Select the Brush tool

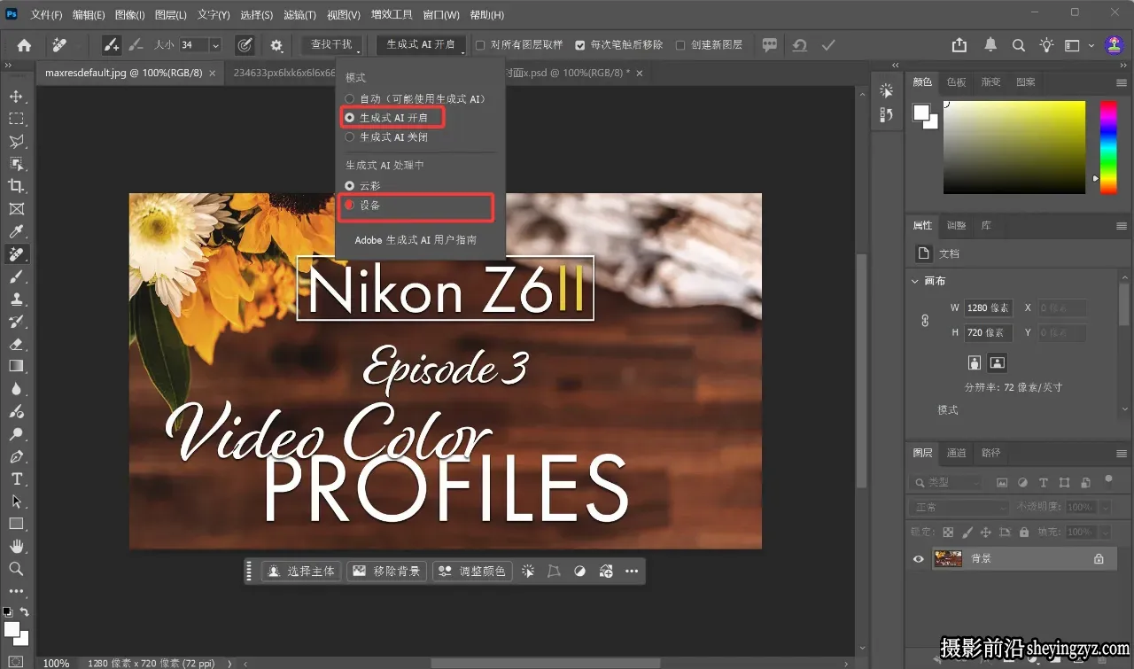(16, 277)
